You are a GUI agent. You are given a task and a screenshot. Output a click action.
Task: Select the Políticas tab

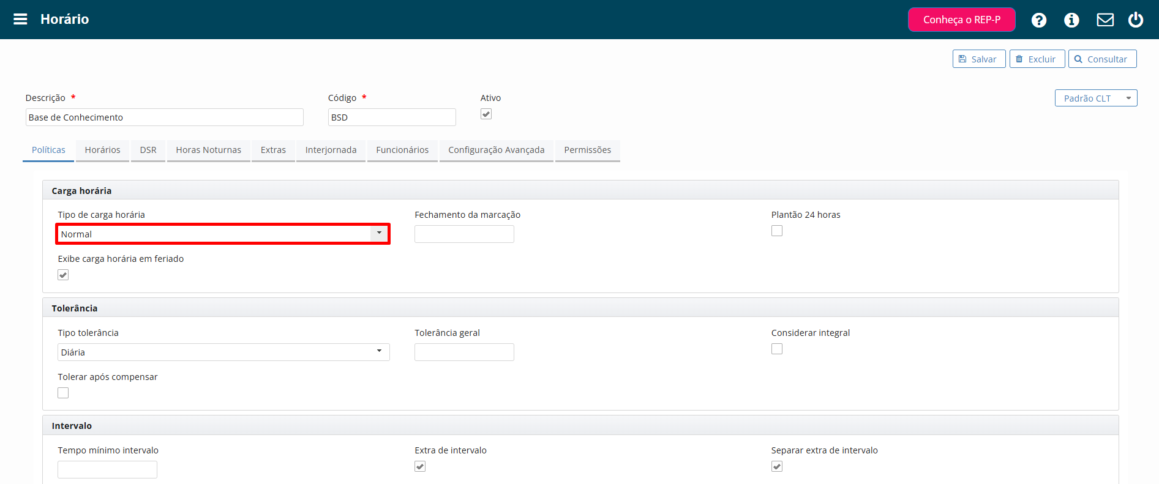[x=48, y=150]
